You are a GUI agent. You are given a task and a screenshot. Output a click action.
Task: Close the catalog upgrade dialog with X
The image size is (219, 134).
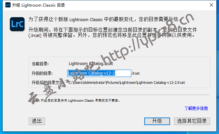point(211,5)
